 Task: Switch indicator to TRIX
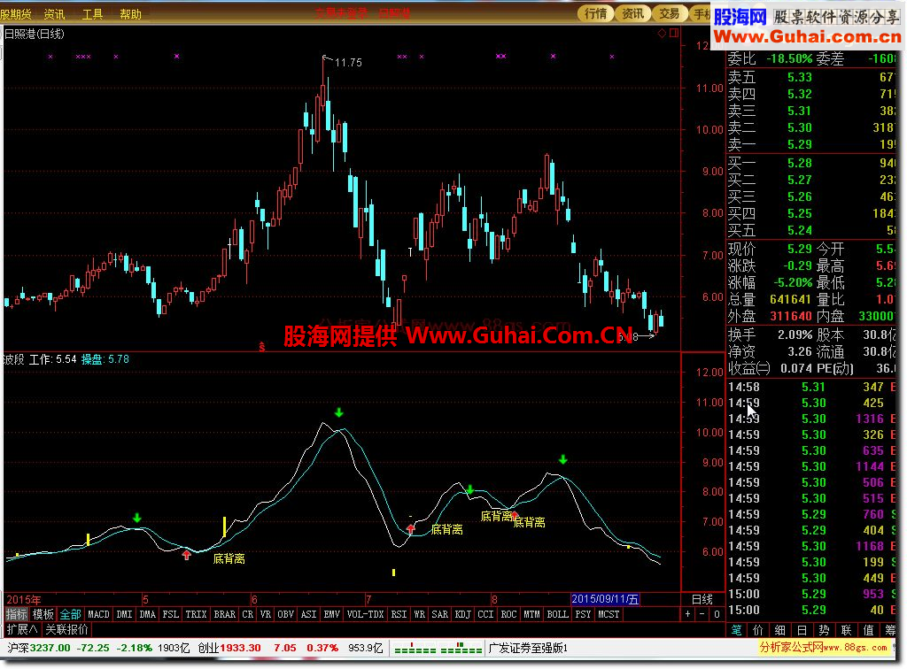(x=196, y=614)
